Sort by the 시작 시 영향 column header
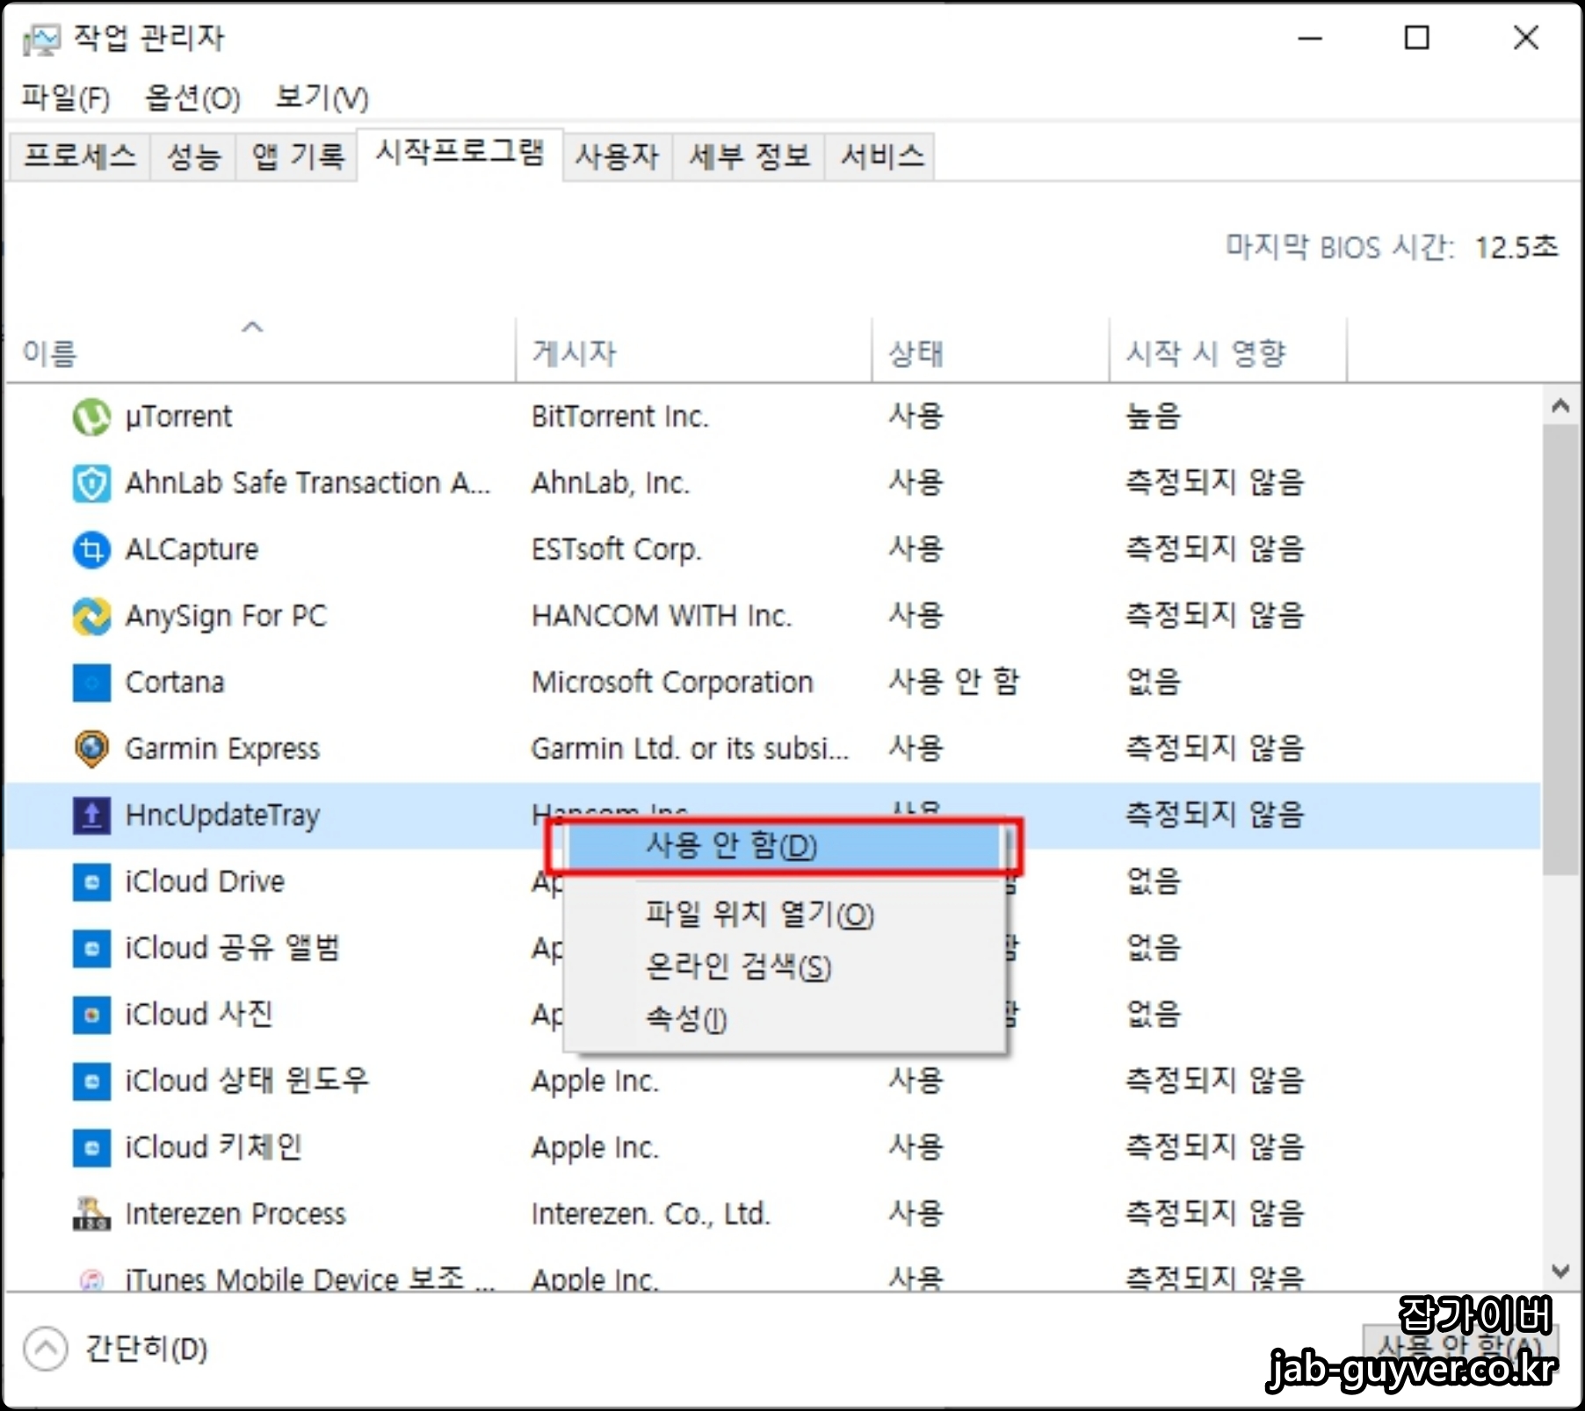1585x1411 pixels. pos(1205,354)
